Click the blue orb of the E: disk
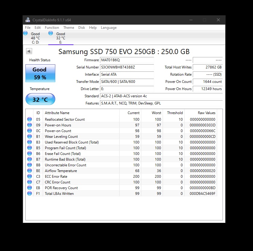The image size is (253, 251). click(x=51, y=33)
